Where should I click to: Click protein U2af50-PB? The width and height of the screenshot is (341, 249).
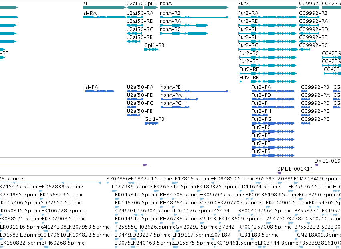click(140, 111)
